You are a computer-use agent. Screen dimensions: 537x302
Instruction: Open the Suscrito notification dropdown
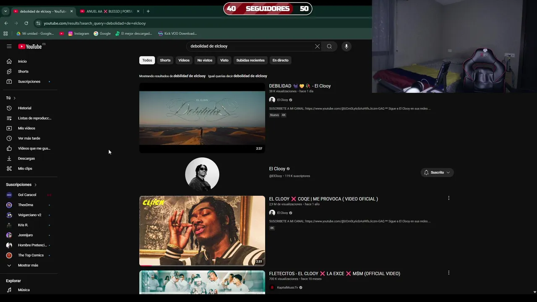[437, 172]
